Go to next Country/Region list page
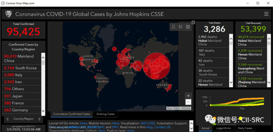Image resolution: width=273 pixels, height=132 pixels. pos(39,119)
